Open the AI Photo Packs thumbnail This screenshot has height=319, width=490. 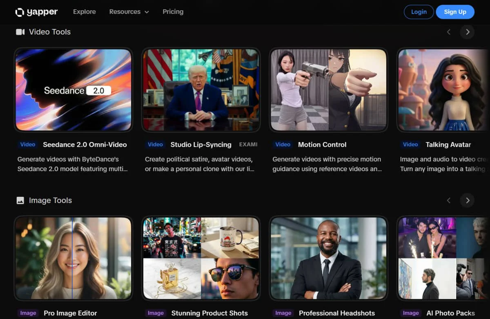point(443,258)
